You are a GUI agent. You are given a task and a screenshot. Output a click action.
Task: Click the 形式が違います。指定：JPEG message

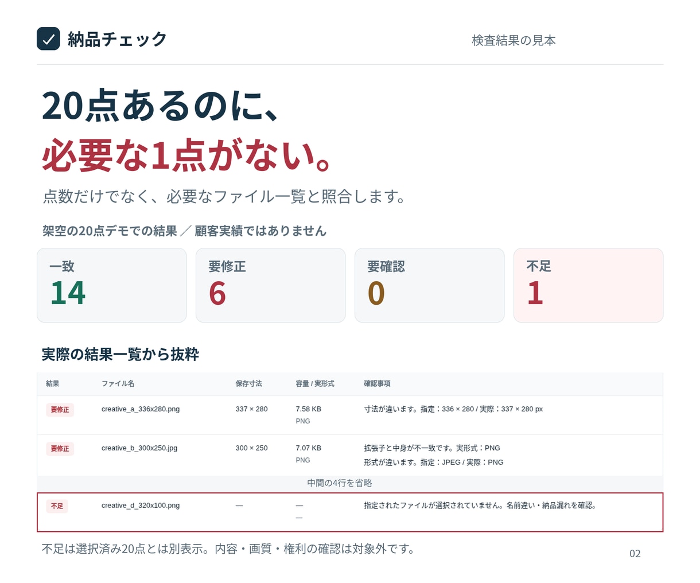(x=434, y=462)
